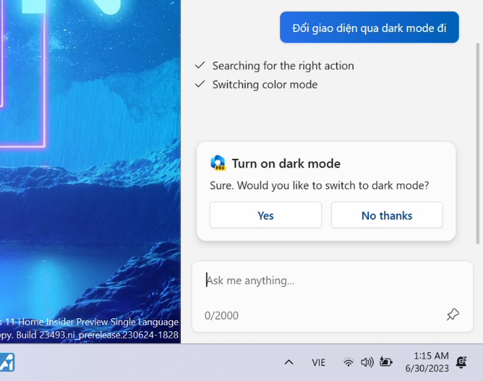Click the 0/2000 character counter
Image resolution: width=483 pixels, height=381 pixels.
point(222,316)
